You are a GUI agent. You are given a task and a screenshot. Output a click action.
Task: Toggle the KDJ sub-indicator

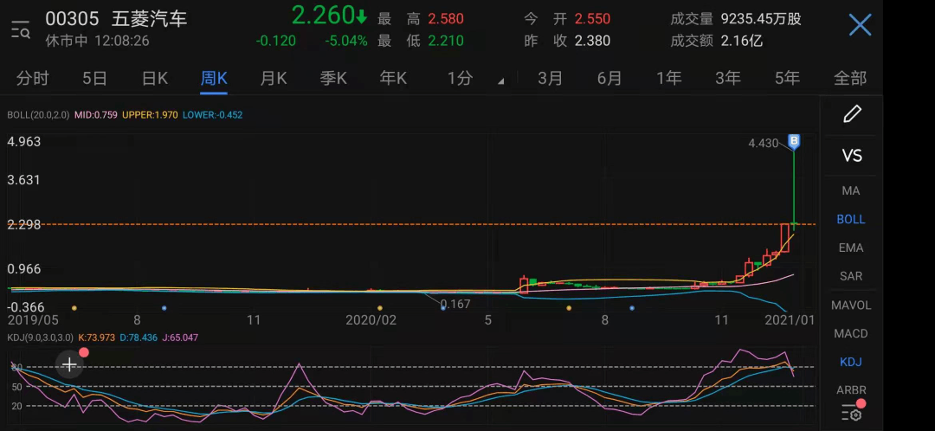[851, 362]
